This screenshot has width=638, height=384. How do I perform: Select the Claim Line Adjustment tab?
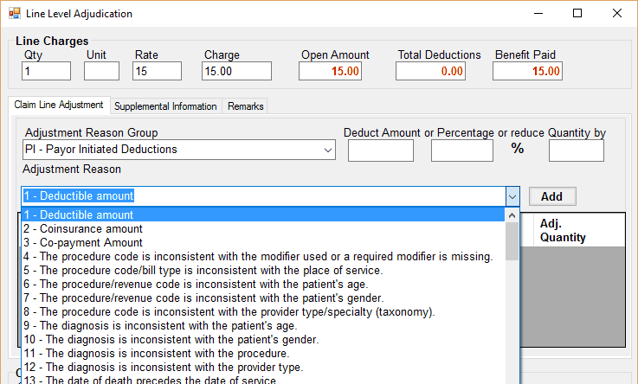59,106
